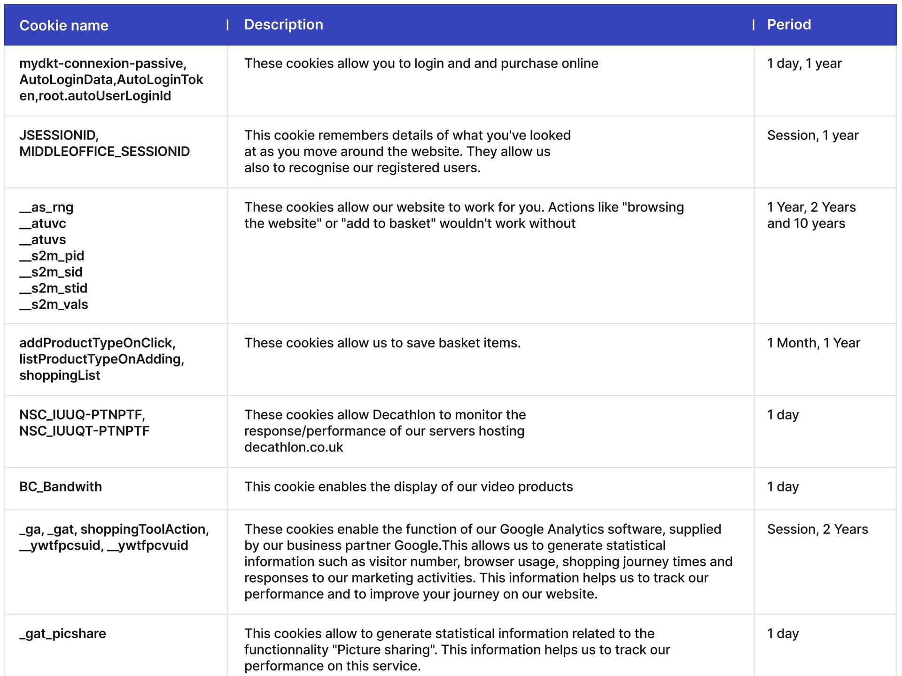Select the __as_rng cookie name

pos(47,207)
